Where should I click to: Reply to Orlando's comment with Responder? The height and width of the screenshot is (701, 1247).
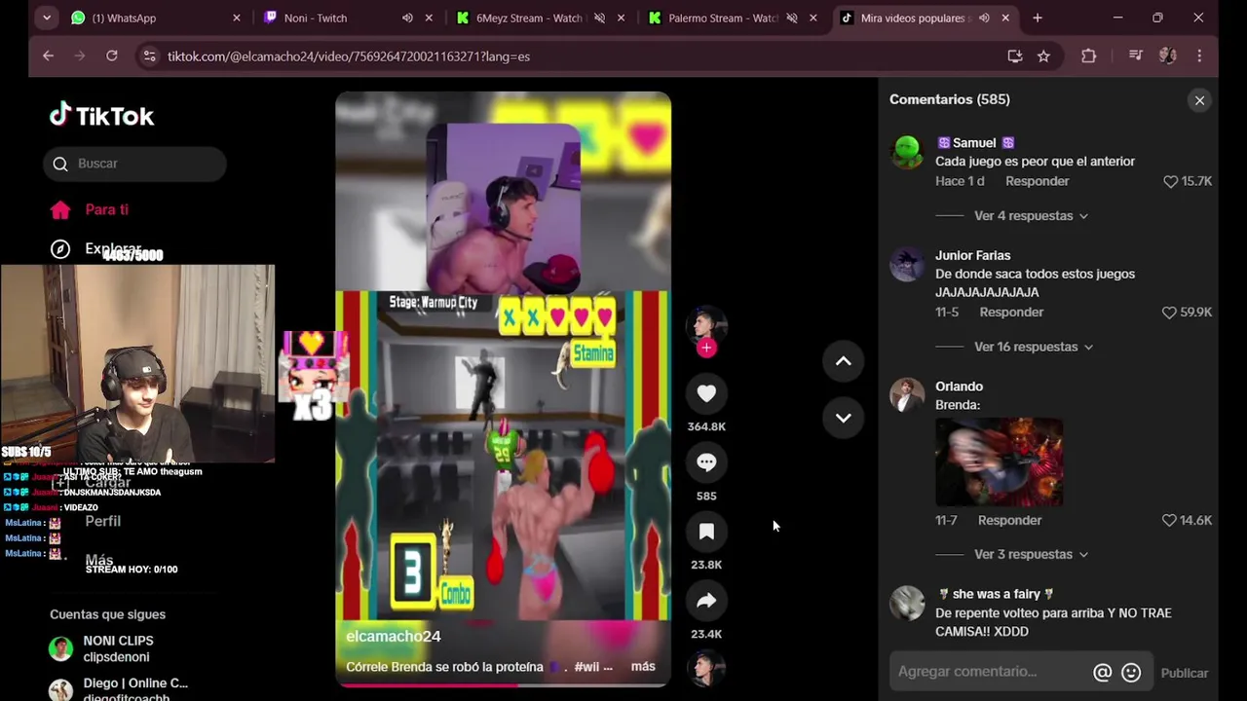click(1009, 521)
